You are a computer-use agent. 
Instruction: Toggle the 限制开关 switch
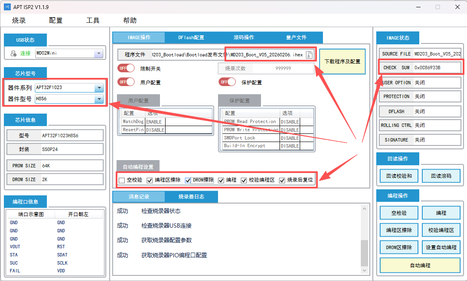coord(126,68)
